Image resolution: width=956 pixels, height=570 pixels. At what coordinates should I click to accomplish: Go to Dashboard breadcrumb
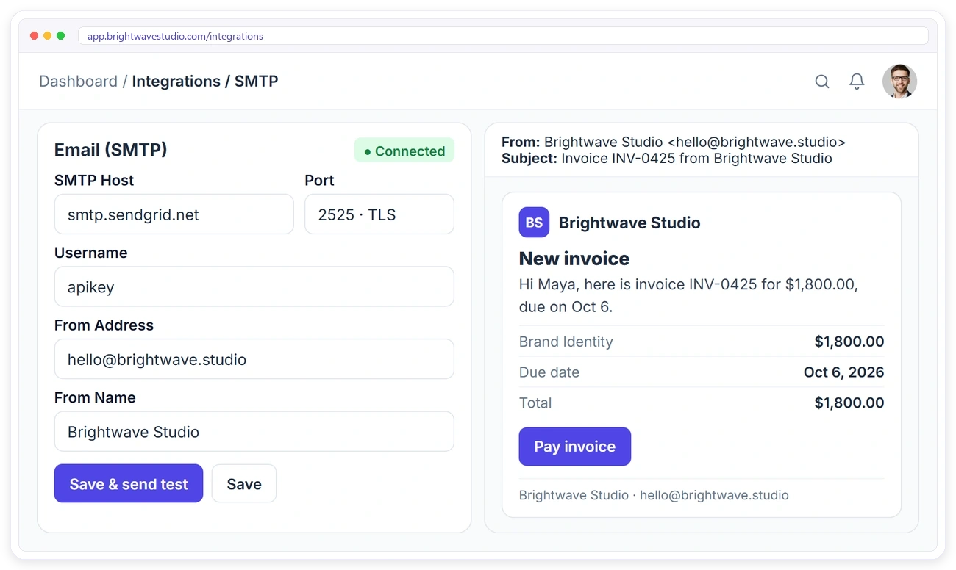[x=78, y=82]
